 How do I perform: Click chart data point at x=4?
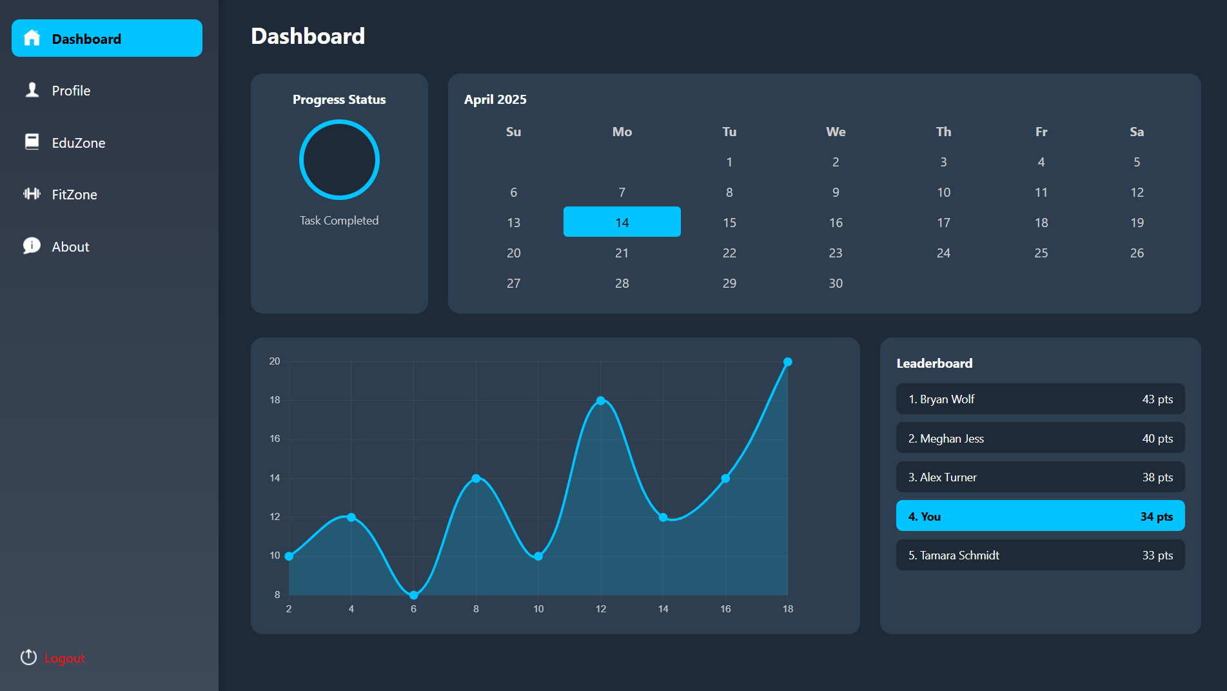351,517
